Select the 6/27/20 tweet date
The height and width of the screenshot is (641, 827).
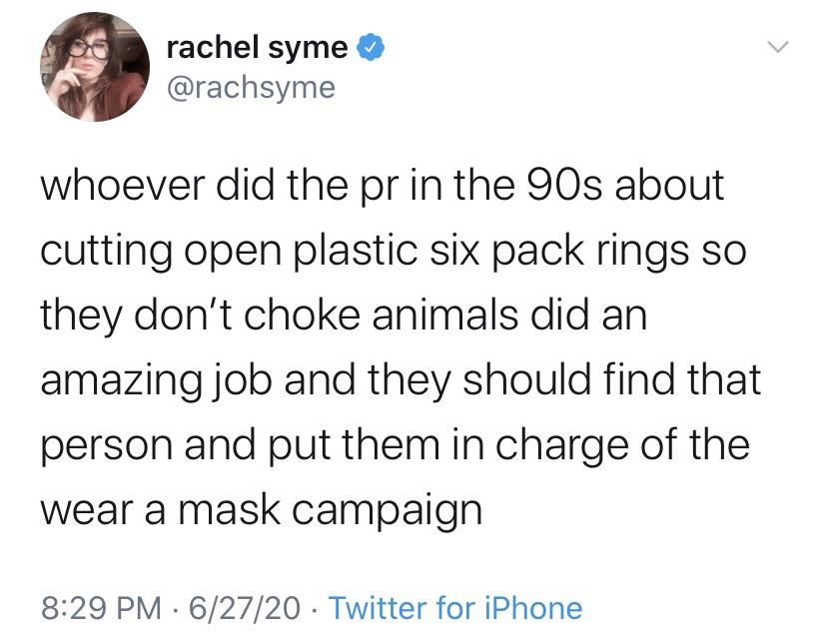[x=244, y=608]
